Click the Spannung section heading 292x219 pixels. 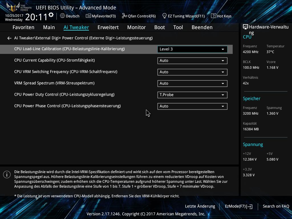(253, 145)
